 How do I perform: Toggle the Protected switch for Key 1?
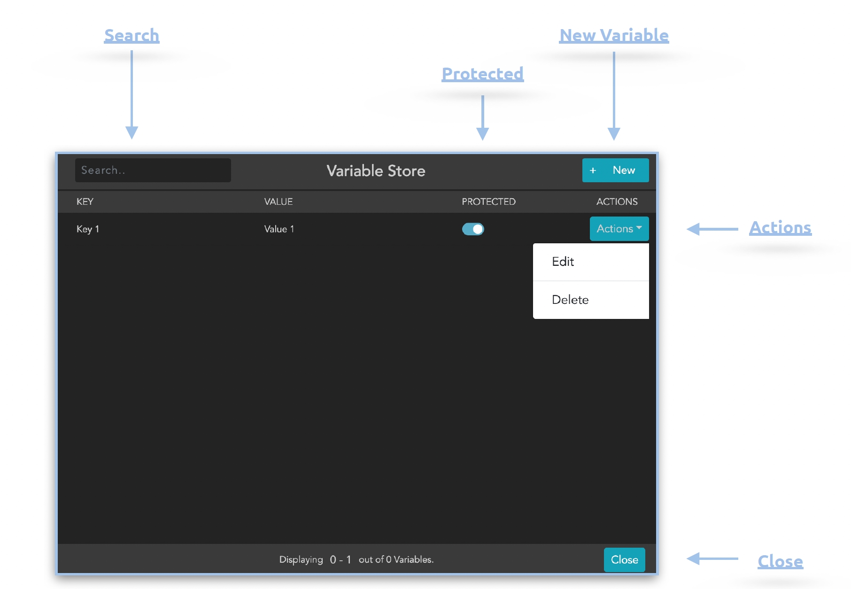pos(473,229)
